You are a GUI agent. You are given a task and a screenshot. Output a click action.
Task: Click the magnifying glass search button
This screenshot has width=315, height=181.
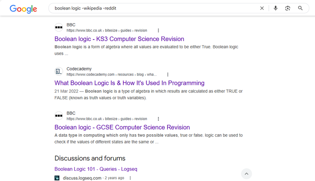click(x=300, y=8)
